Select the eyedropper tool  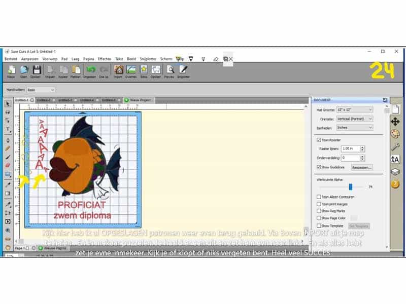tap(8, 184)
